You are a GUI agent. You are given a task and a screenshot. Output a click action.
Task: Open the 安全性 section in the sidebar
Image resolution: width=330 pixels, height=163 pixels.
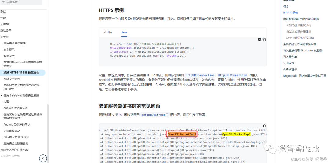tap(5, 37)
